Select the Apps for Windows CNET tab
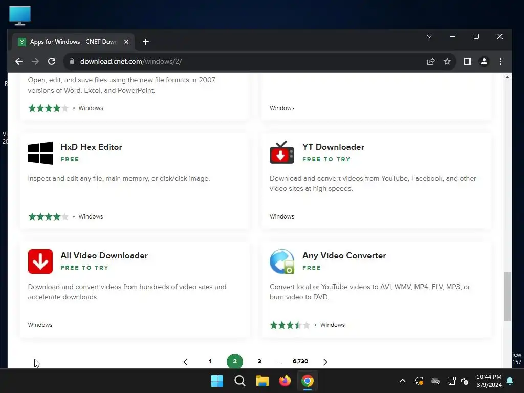524x393 pixels. tap(74, 42)
